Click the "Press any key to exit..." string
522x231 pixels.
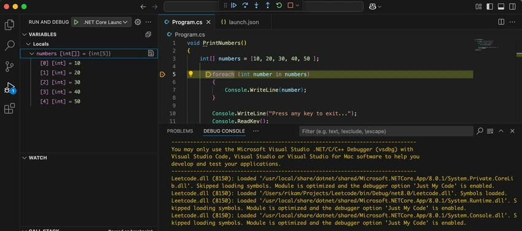311,114
